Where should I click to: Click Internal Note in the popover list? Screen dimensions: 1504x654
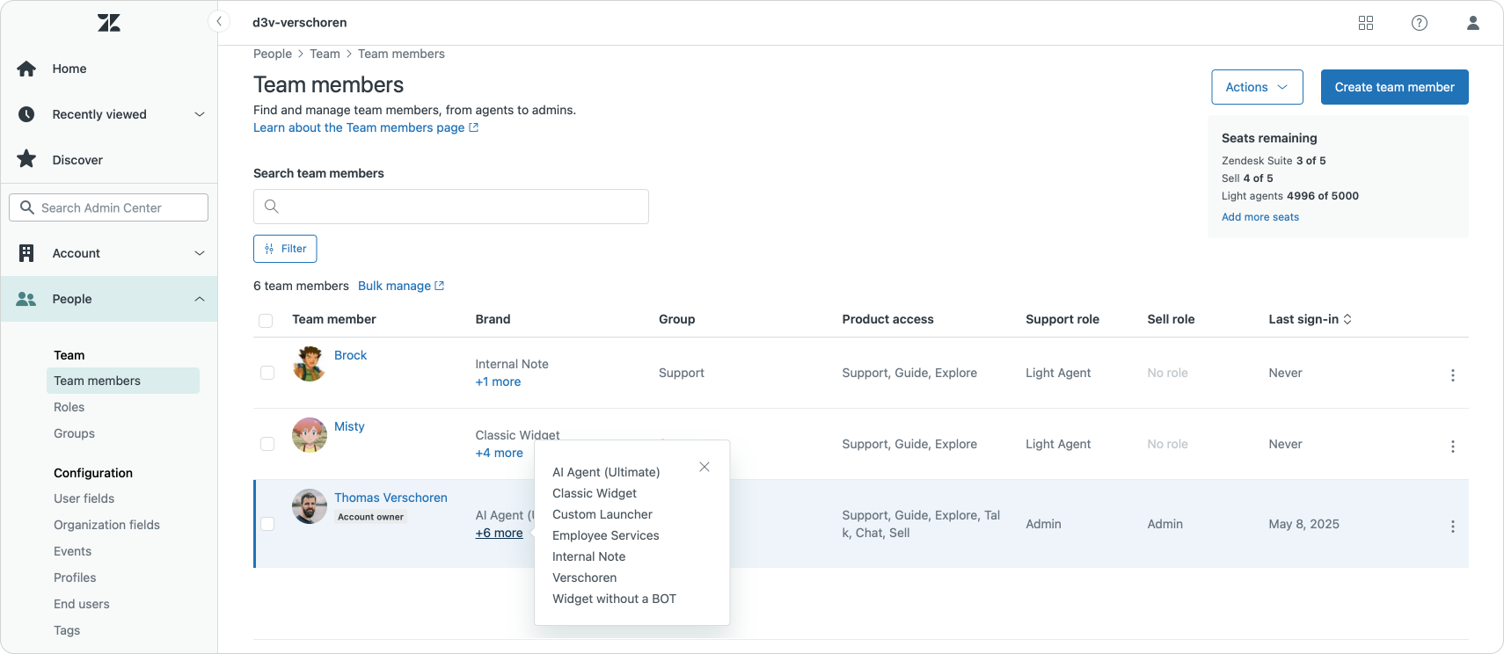click(x=589, y=556)
